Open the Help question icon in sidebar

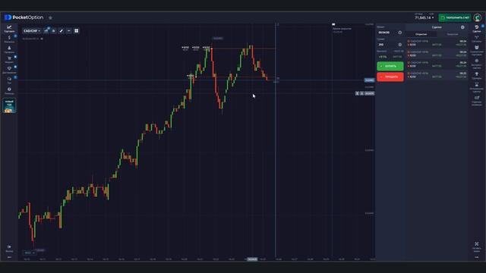tap(9, 91)
